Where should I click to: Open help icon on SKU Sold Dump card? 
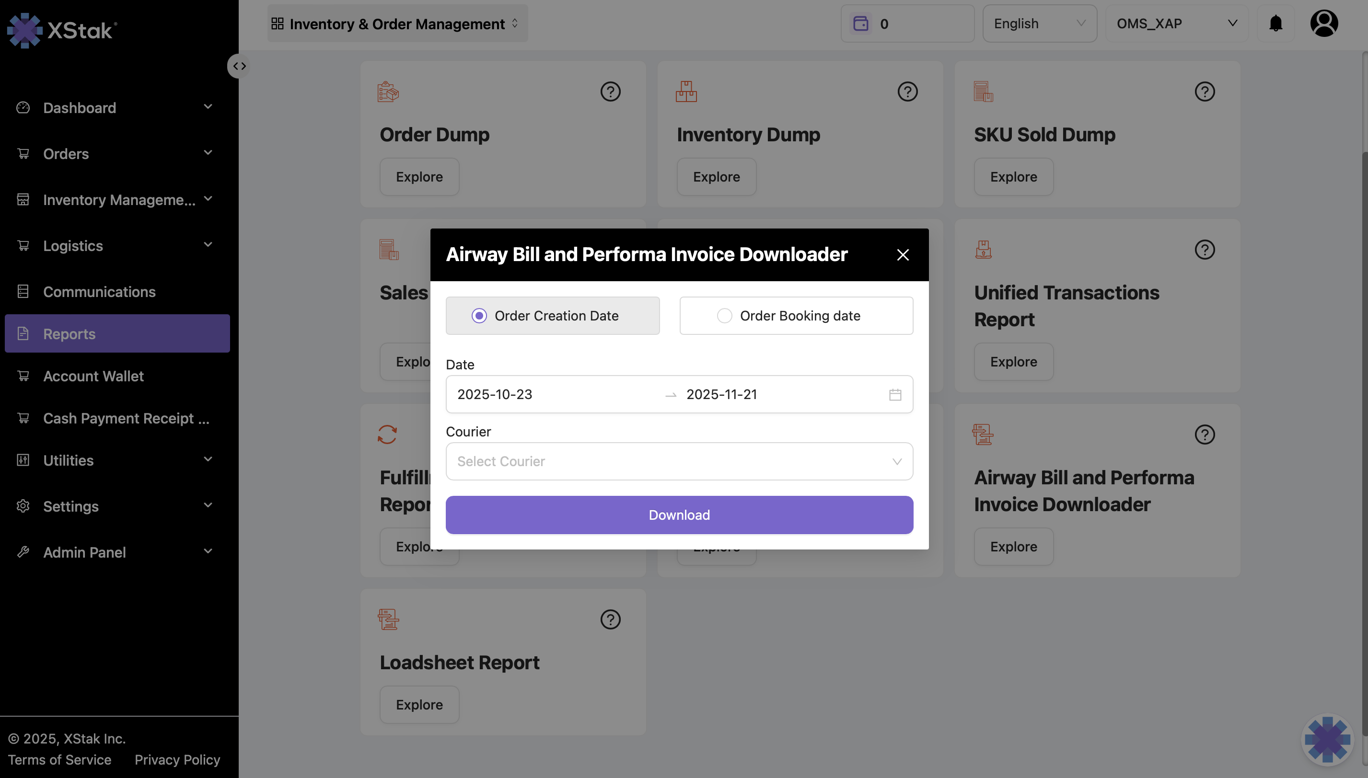click(1205, 92)
